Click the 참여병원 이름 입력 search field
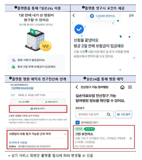Image resolution: width=142 pixels, height=160 pixels. click(94, 115)
